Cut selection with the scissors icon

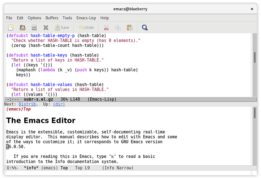(106, 27)
